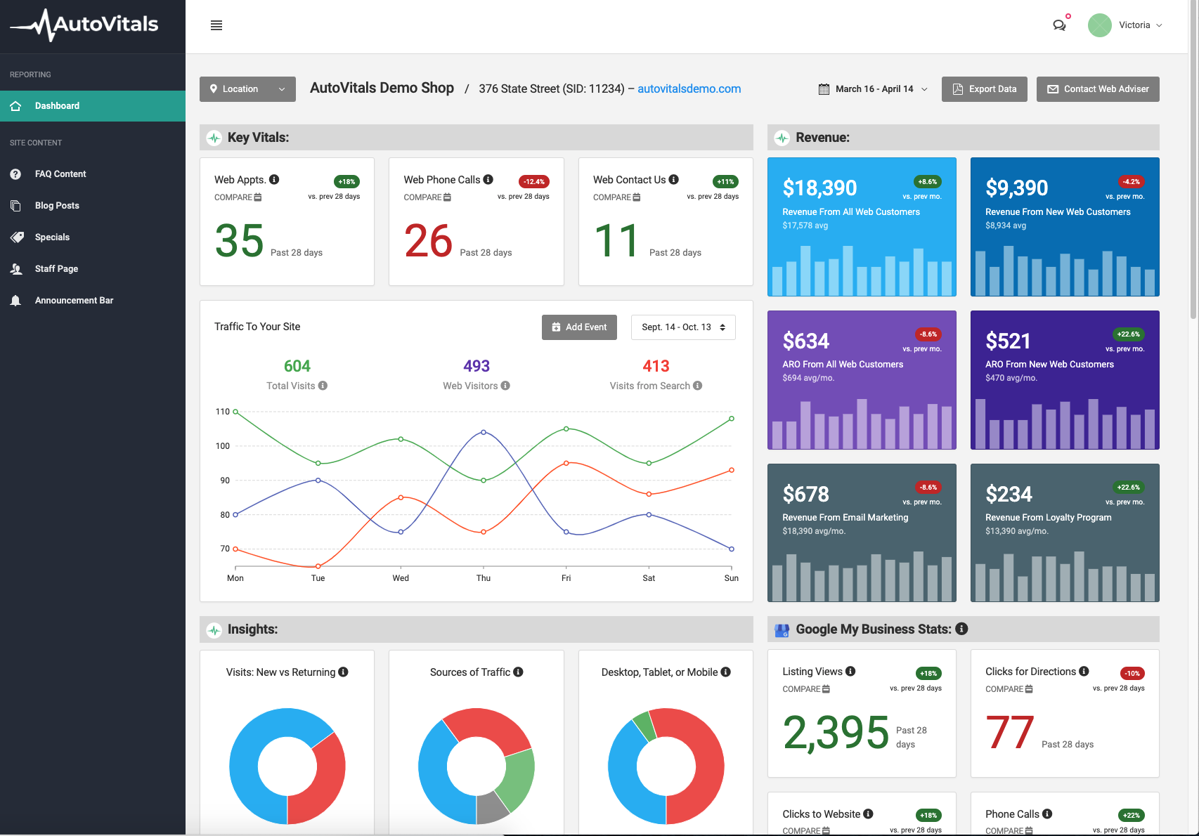The image size is (1199, 836).
Task: Select the Dashboard item in the sidebar
Action: point(56,105)
